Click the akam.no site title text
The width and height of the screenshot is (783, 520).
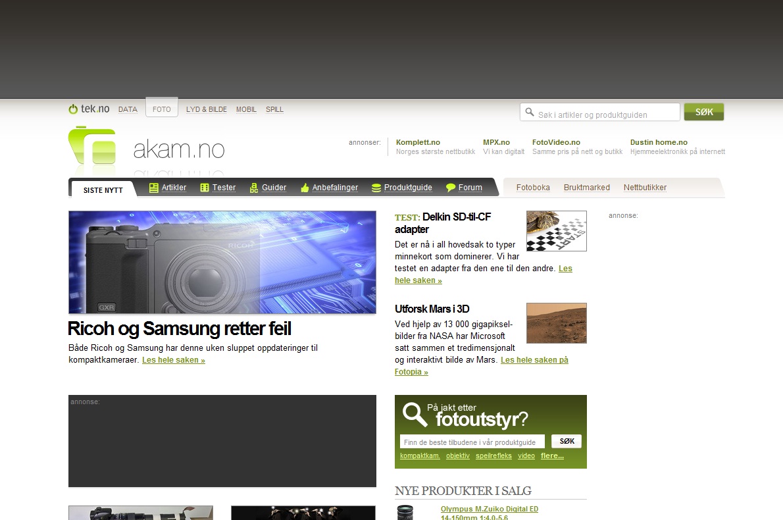coord(179,149)
